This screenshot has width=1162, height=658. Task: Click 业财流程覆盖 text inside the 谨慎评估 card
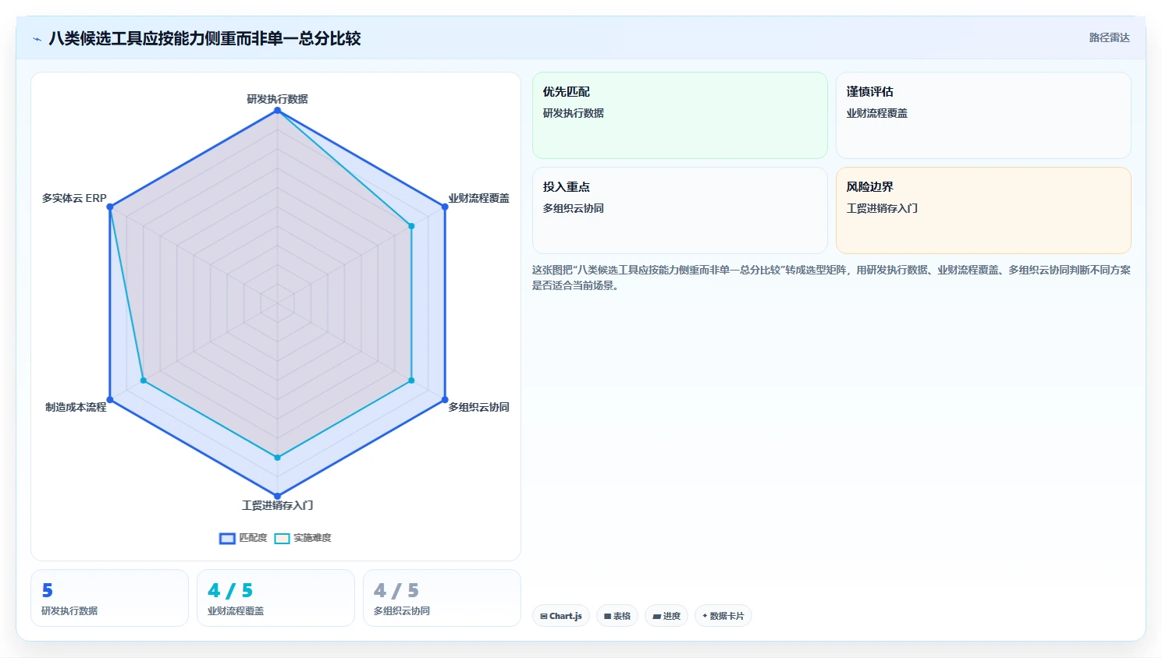(877, 113)
